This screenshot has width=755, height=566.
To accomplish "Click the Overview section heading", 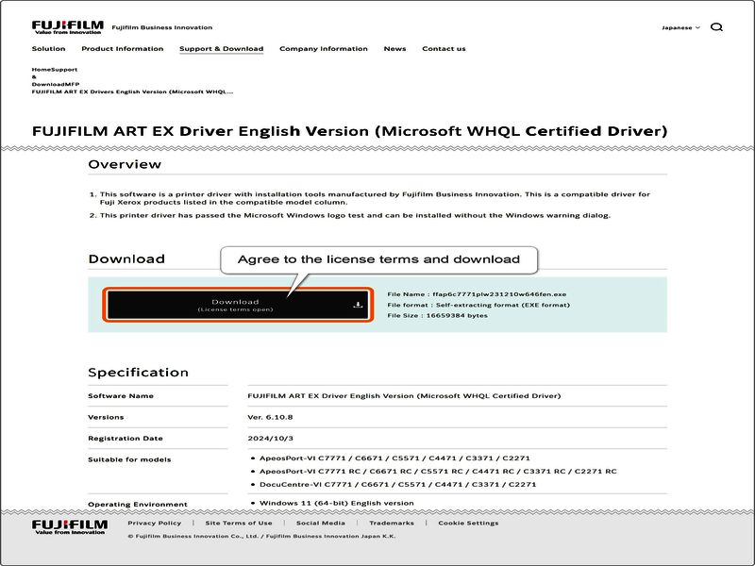I will point(125,164).
